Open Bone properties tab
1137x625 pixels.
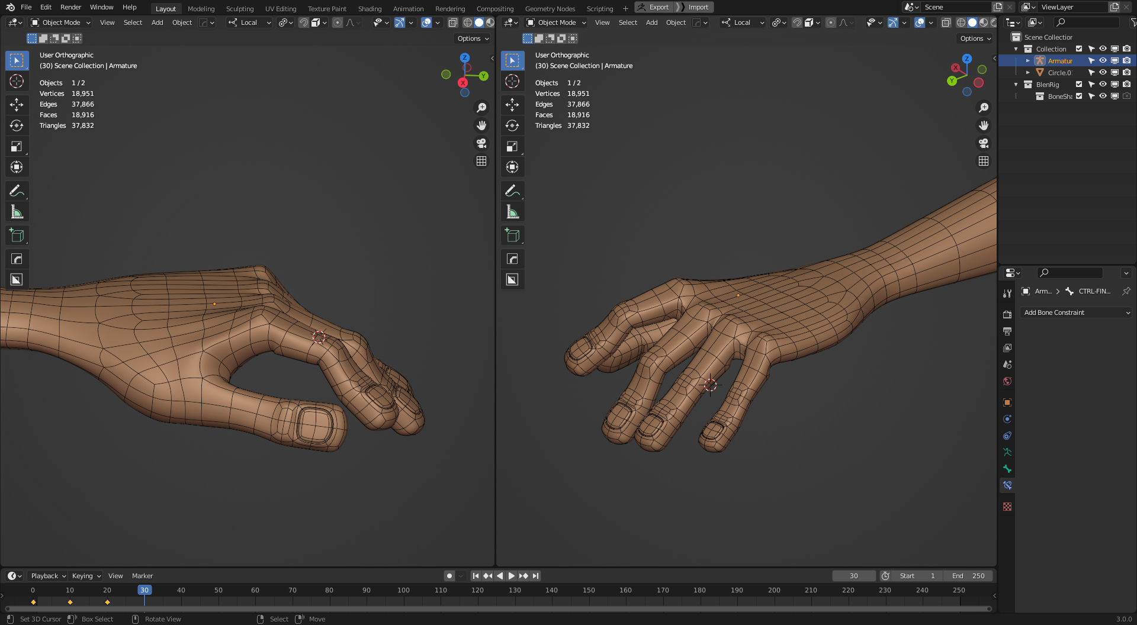pyautogui.click(x=1007, y=469)
